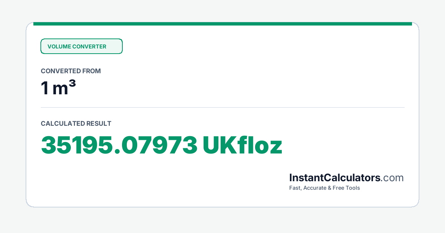The height and width of the screenshot is (233, 445).
Task: Click the UKfloz unit text
Action: pyautogui.click(x=243, y=145)
